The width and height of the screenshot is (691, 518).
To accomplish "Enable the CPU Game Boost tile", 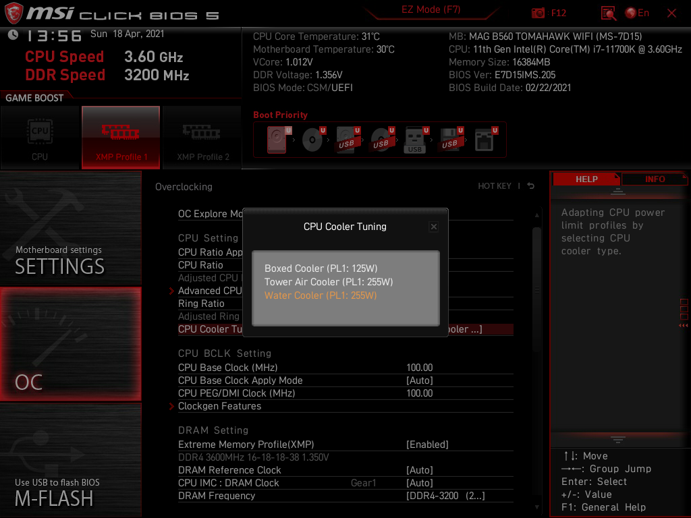I will coord(40,138).
